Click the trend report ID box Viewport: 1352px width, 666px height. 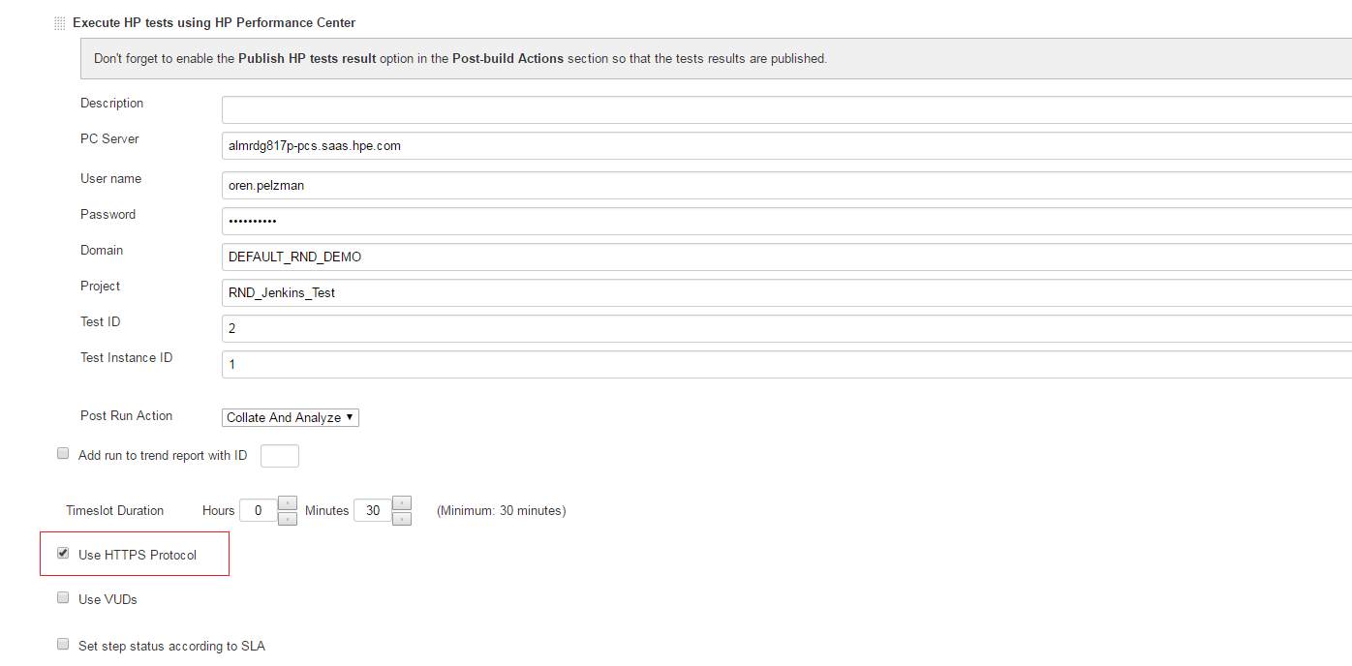pyautogui.click(x=280, y=455)
